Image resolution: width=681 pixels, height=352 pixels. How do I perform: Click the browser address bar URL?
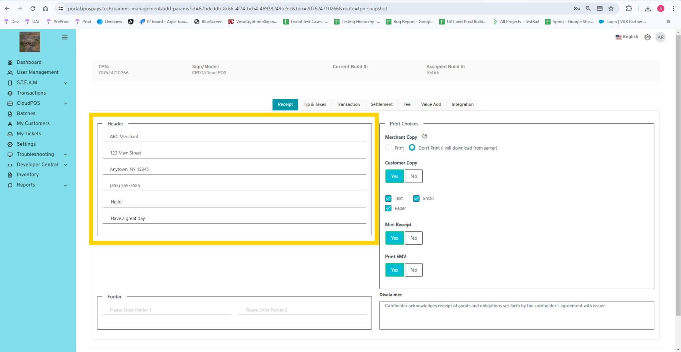(x=227, y=9)
